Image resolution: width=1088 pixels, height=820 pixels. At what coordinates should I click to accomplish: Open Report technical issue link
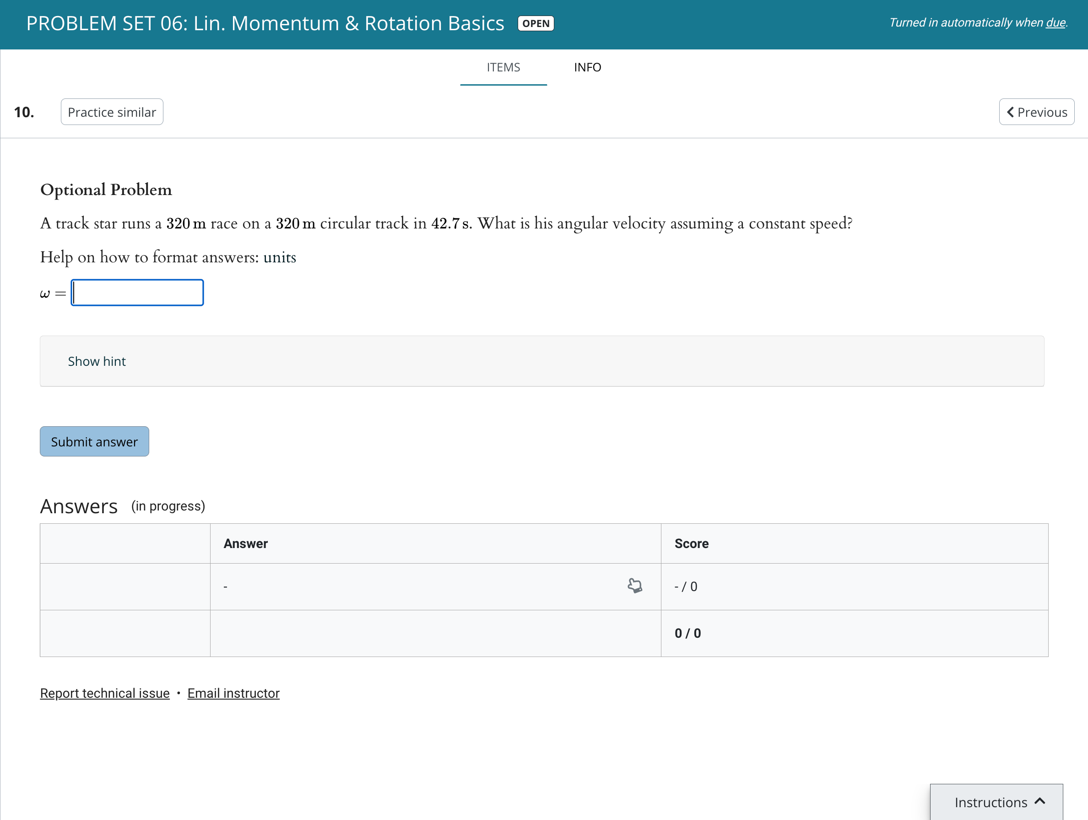tap(105, 693)
